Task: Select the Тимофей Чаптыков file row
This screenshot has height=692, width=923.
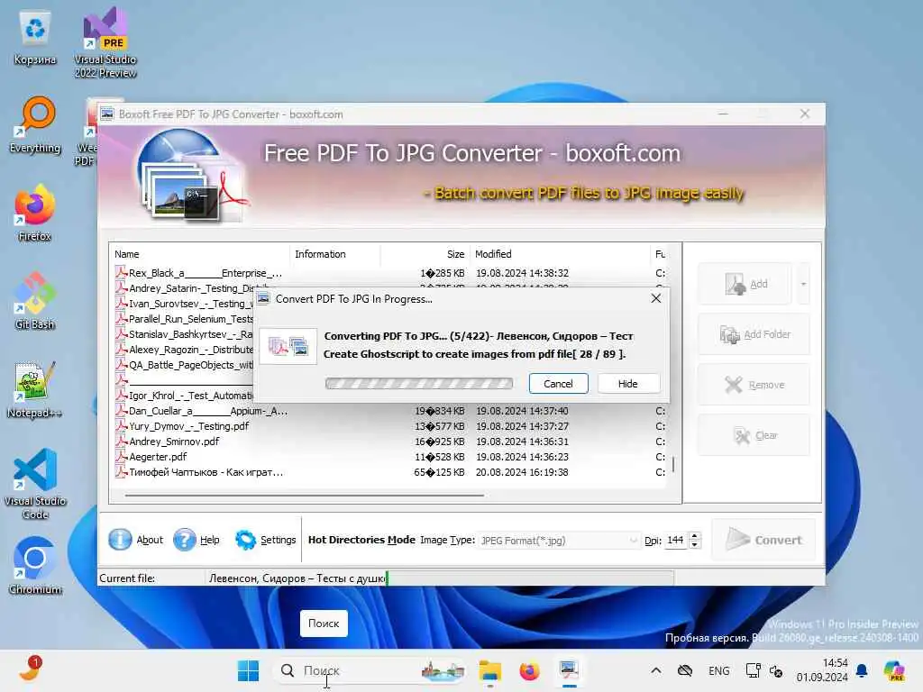Action: [389, 472]
